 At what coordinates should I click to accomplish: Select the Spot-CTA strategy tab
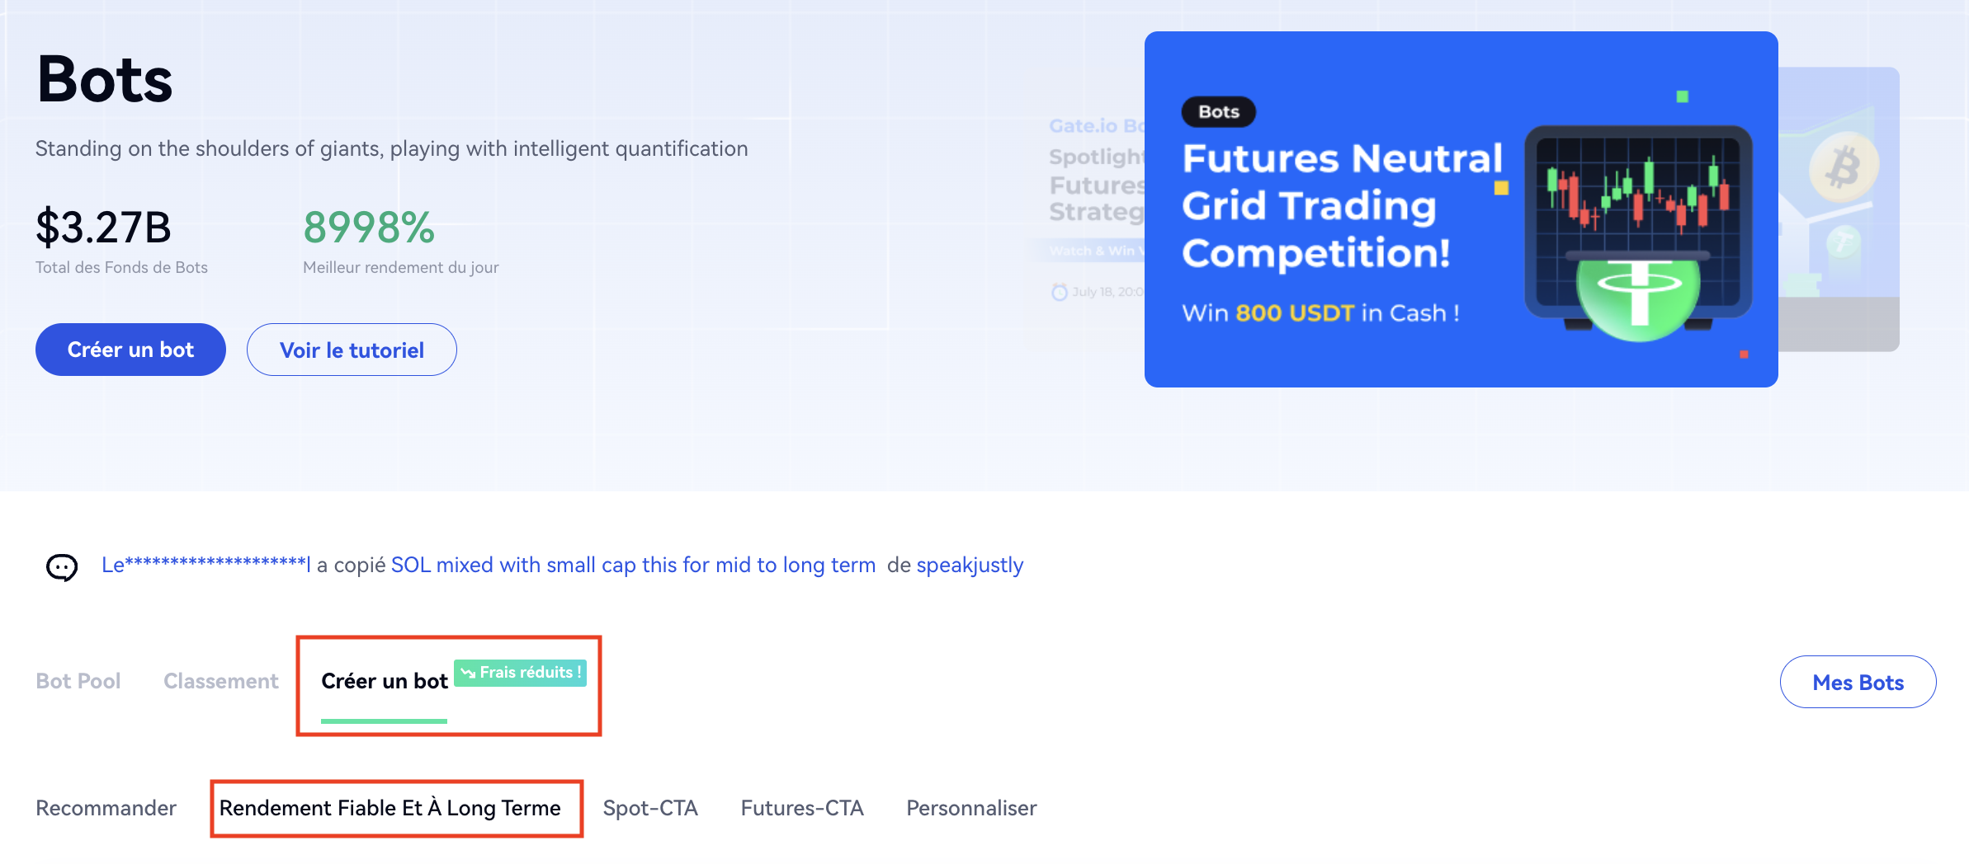coord(650,808)
